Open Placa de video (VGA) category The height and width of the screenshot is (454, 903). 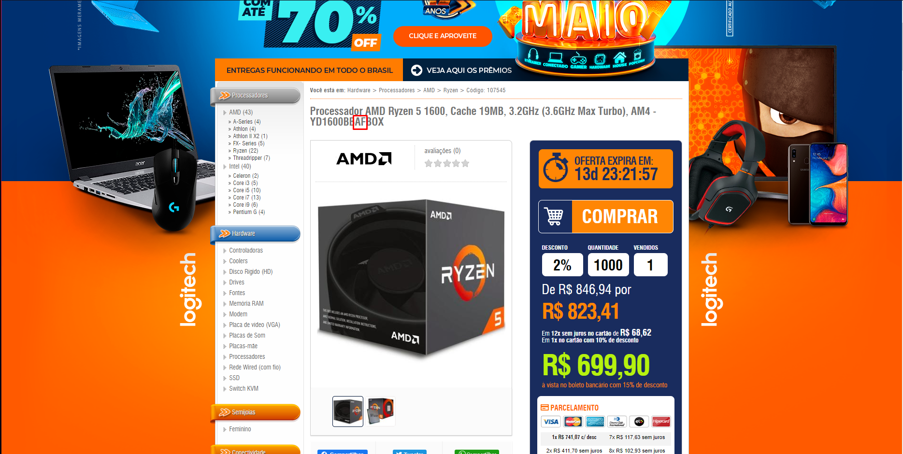(255, 325)
